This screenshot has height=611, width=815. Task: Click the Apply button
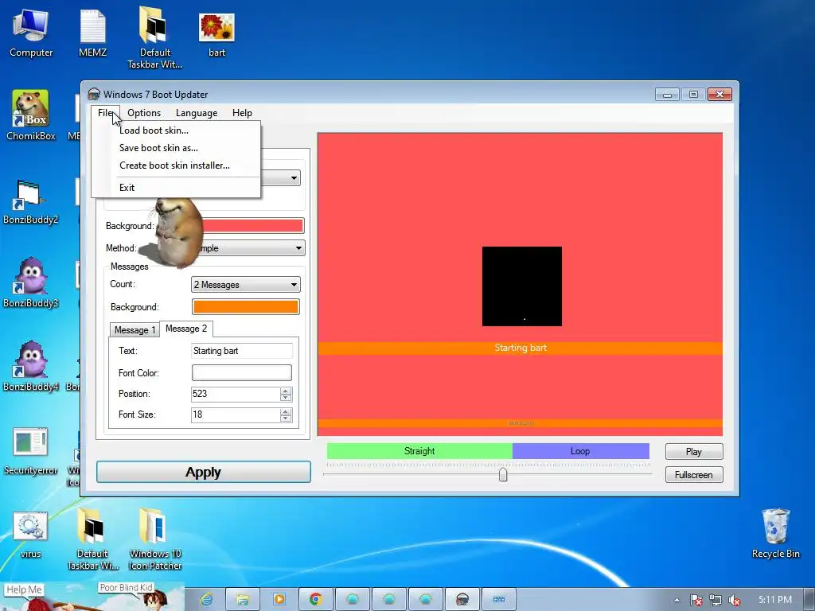pyautogui.click(x=203, y=472)
